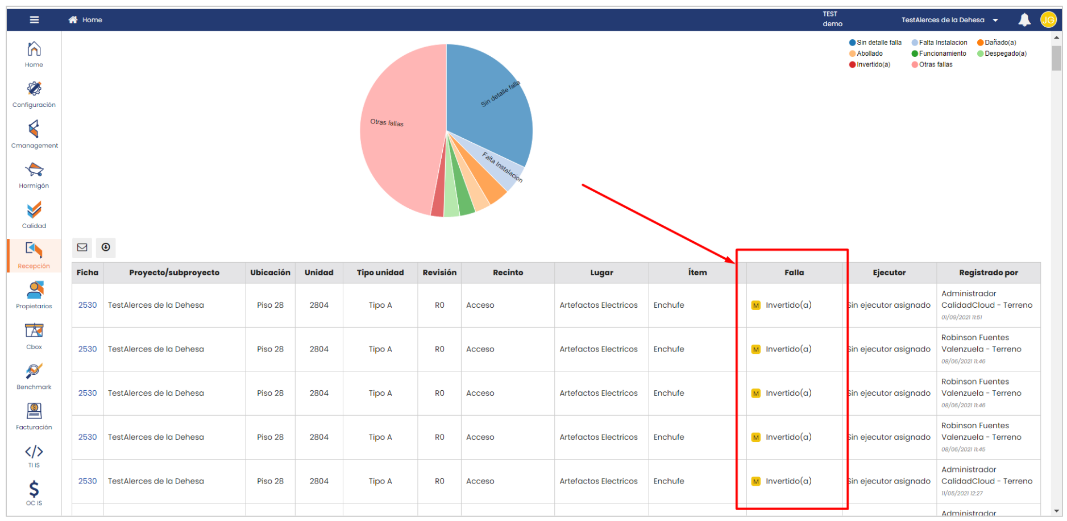This screenshot has width=1067, height=521.
Task: Open the Calidad module
Action: click(x=34, y=215)
